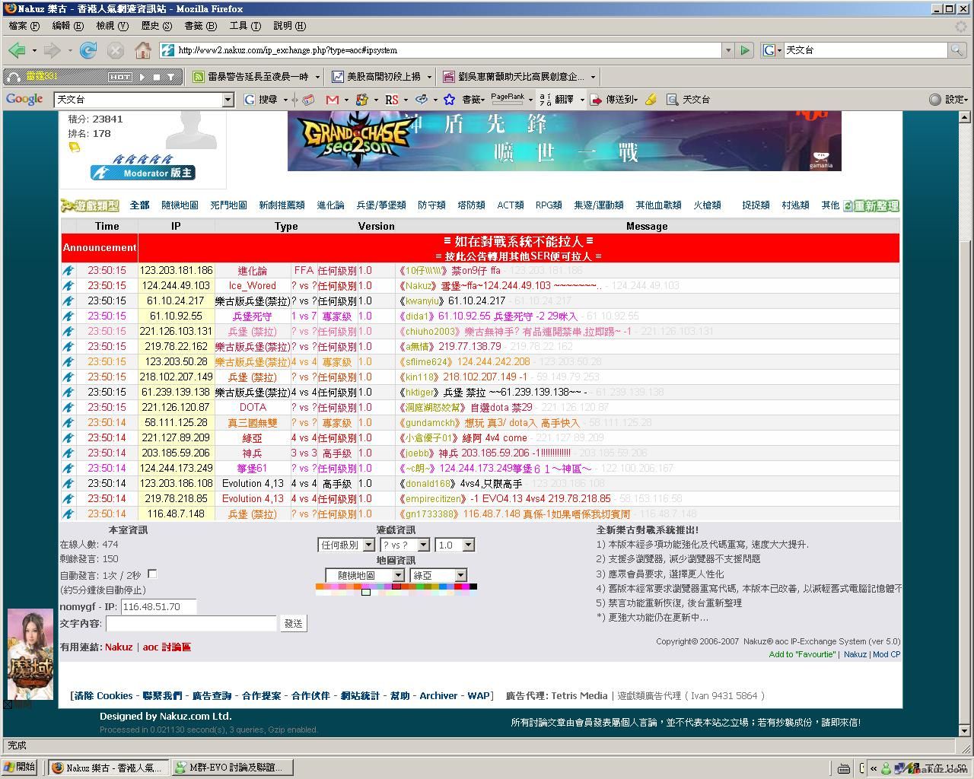Open the 書籤 (B) menu
Viewport: 974px width, 779px height.
click(200, 26)
